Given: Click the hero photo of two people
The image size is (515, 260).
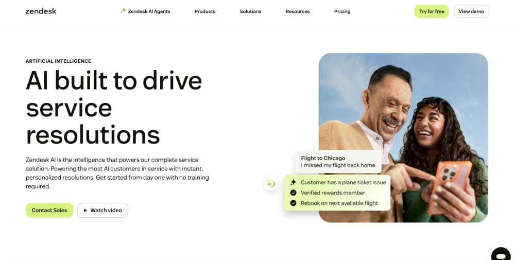Looking at the screenshot, I should click(403, 138).
